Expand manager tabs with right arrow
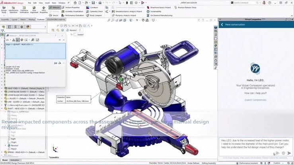 (45, 27)
